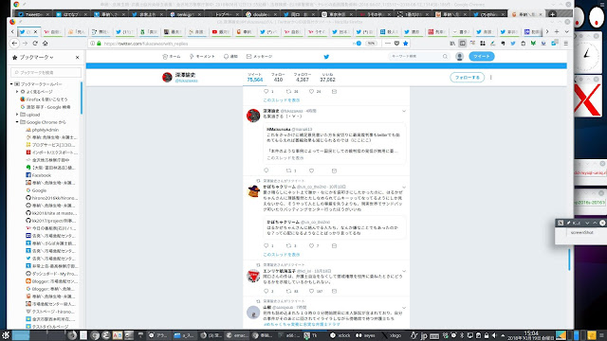
Task: Open the profile more-options vertical dots
Action: tap(491, 78)
